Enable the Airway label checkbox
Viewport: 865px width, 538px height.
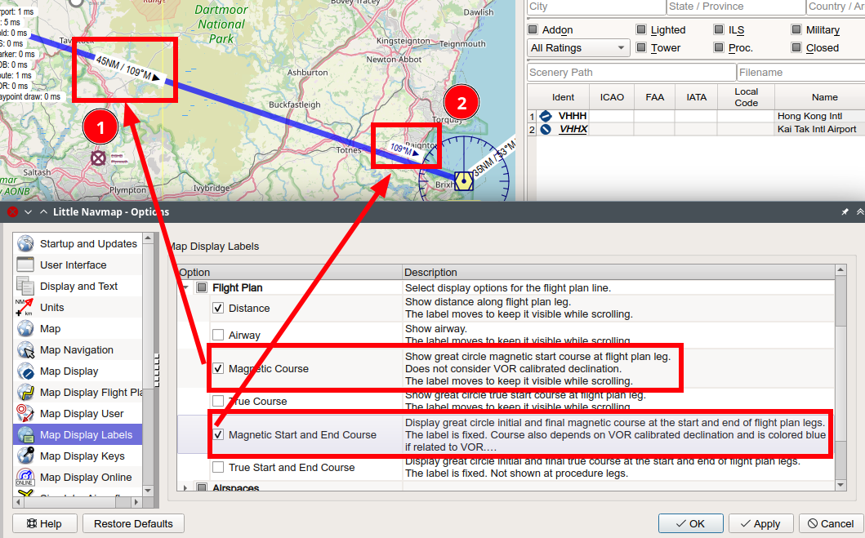coord(218,336)
